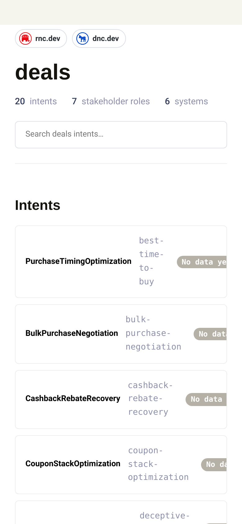The image size is (242, 524).
Task: Open the CouponStackOptimization intent
Action: point(121,465)
